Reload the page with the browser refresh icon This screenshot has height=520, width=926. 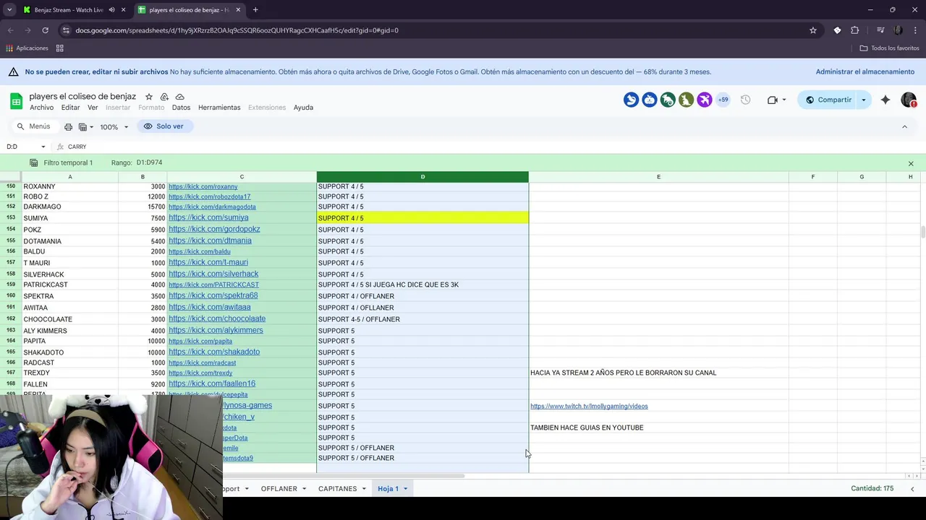[x=45, y=30]
